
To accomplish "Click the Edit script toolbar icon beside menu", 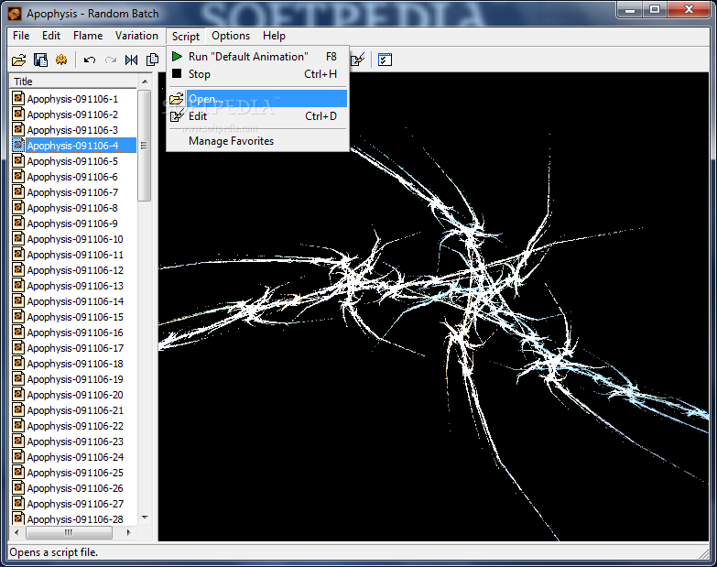I will coord(358,60).
